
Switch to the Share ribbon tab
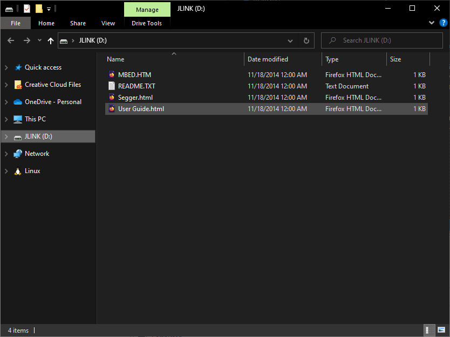click(78, 23)
